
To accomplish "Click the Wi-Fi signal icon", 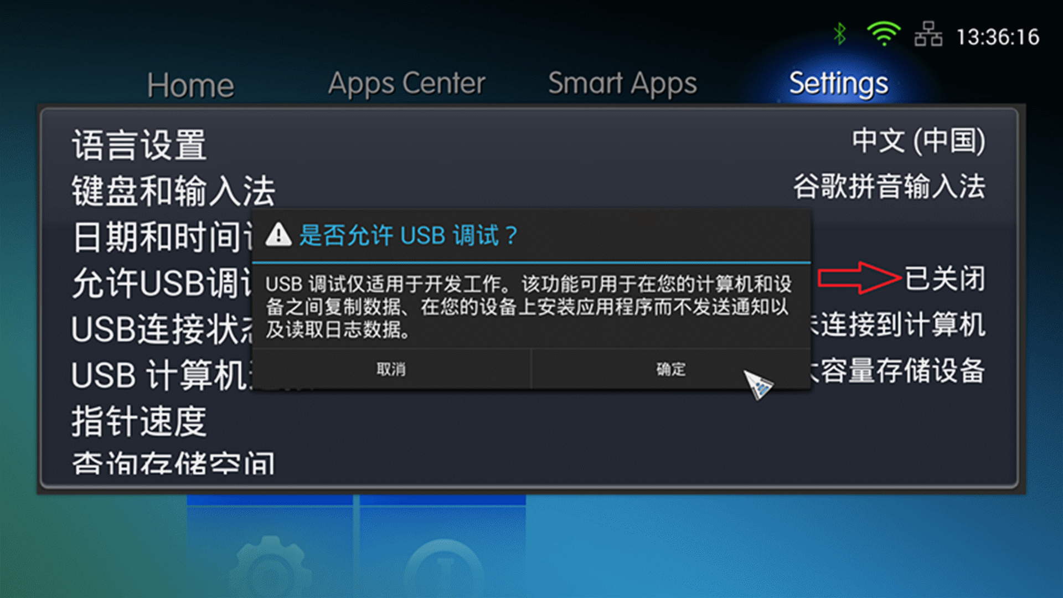I will click(884, 34).
